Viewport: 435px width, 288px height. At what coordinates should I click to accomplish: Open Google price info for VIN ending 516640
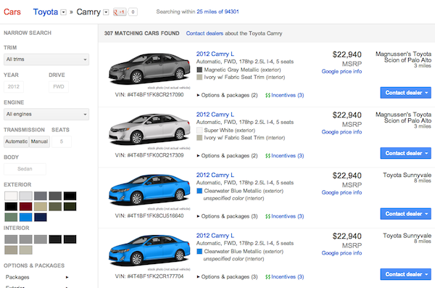341,192
